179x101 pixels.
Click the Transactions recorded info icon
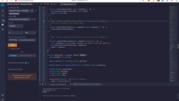[28, 63]
